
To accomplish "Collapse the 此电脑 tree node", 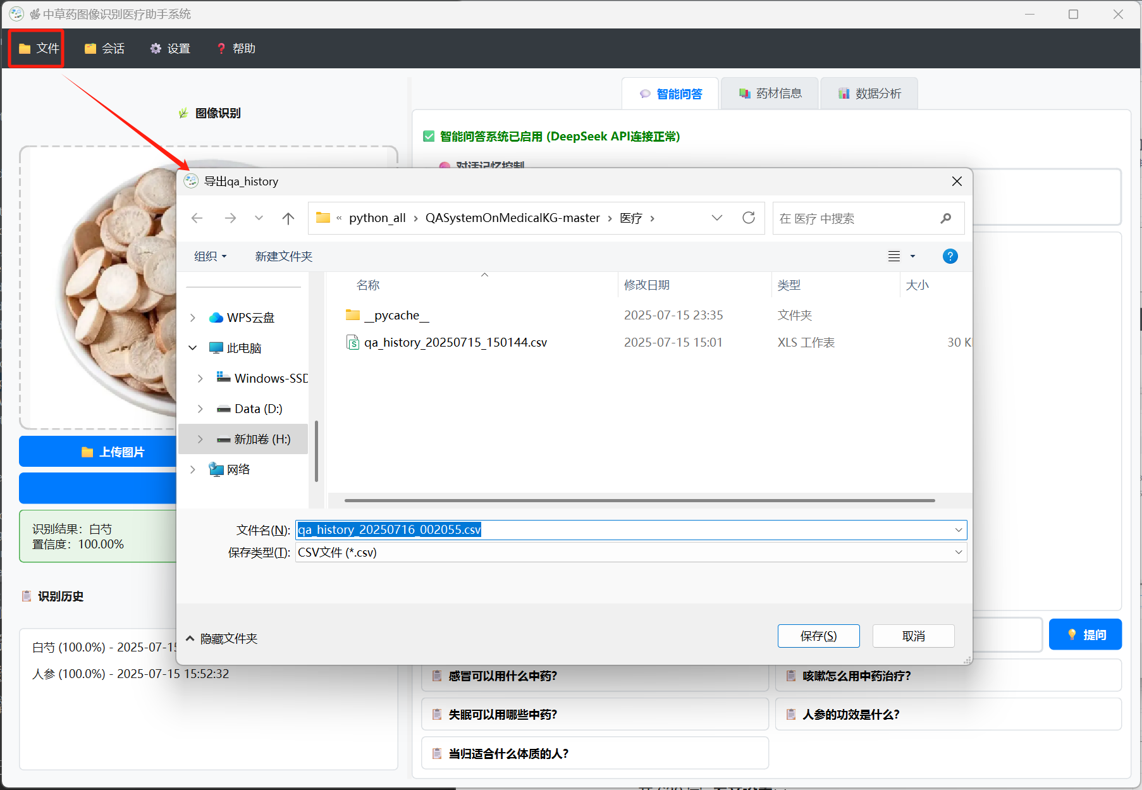I will coord(193,348).
